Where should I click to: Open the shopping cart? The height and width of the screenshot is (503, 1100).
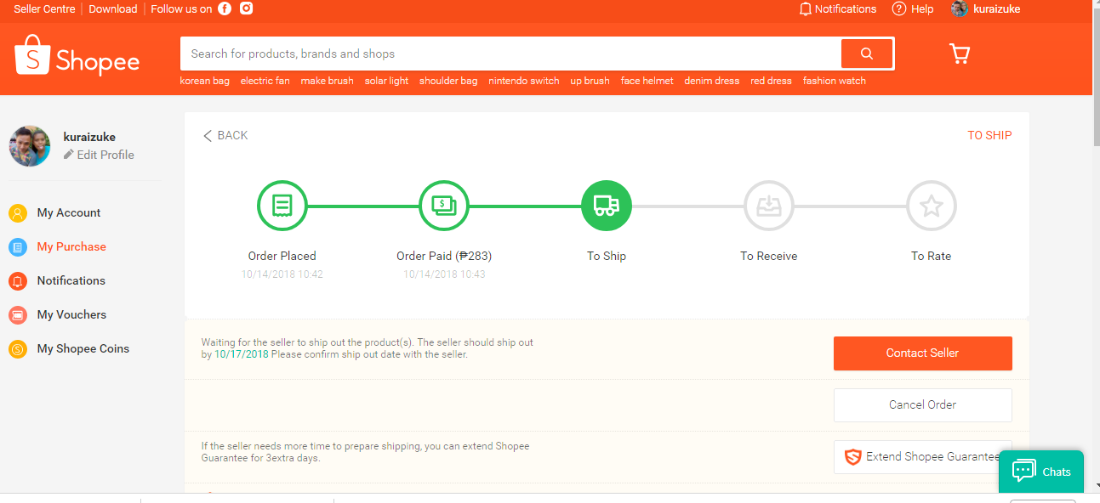point(960,54)
